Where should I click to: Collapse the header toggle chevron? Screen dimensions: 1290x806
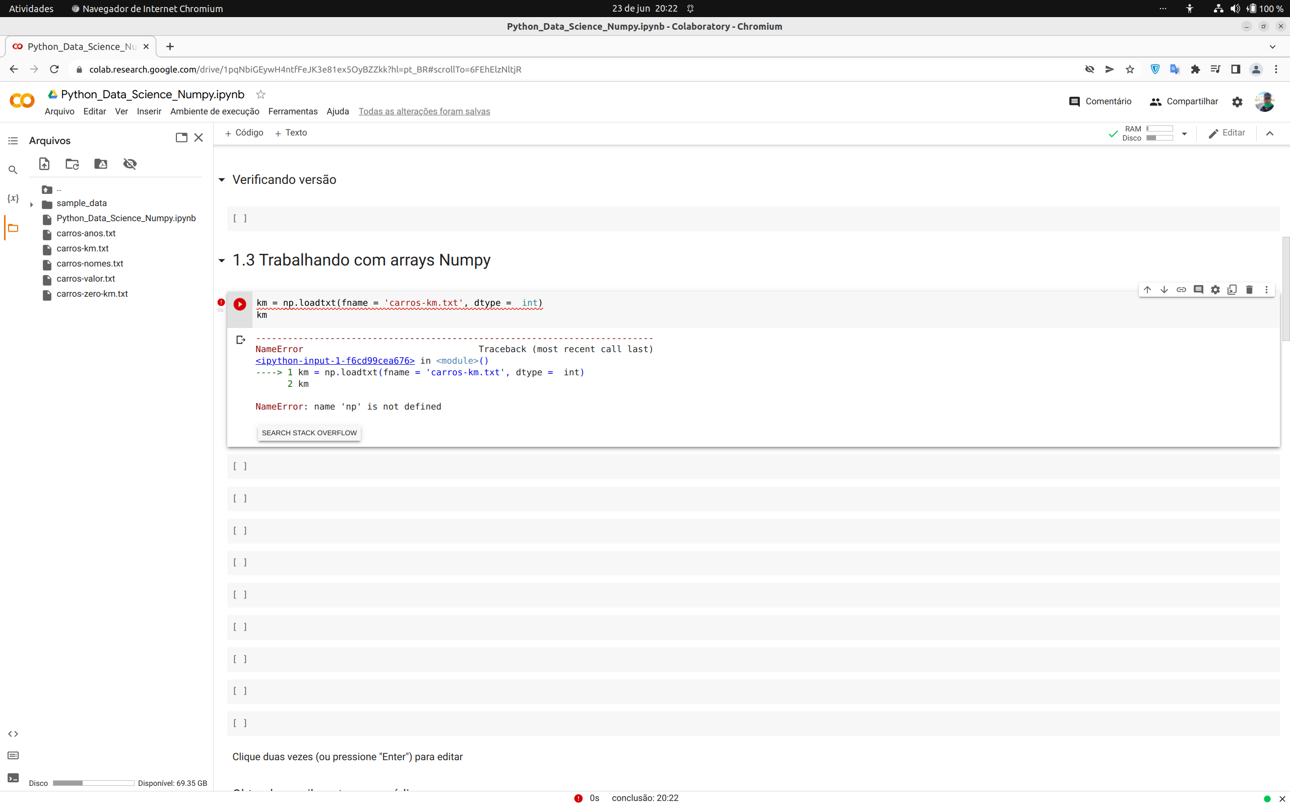point(1270,133)
